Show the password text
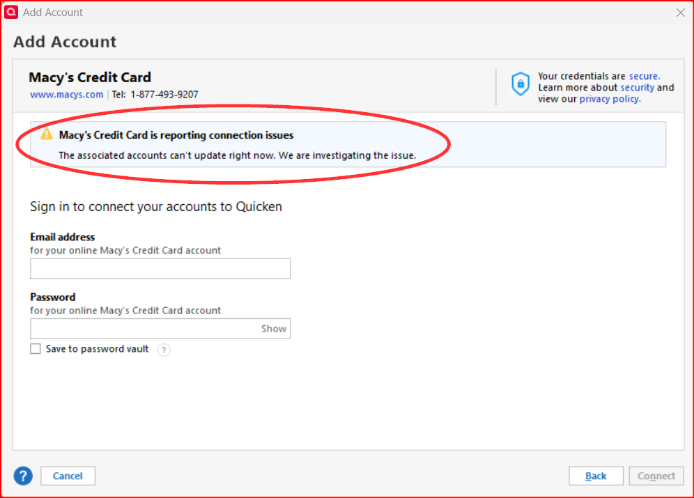The width and height of the screenshot is (694, 498). click(274, 329)
